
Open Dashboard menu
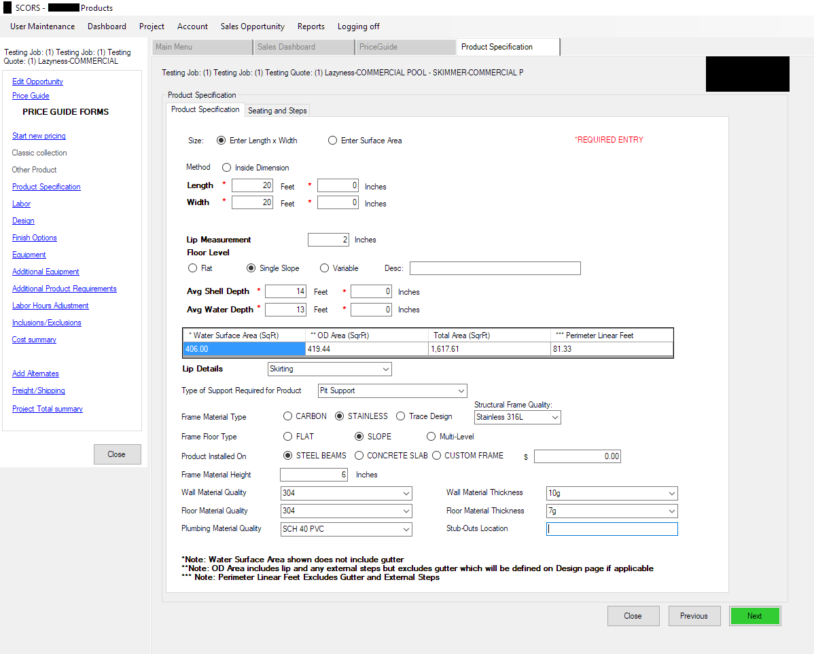(107, 26)
